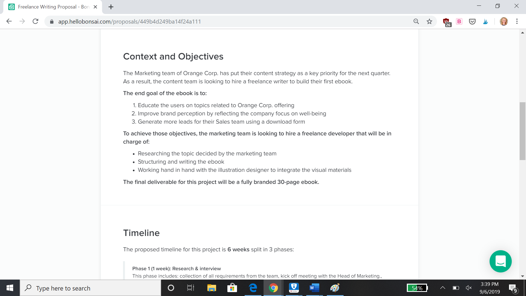This screenshot has width=526, height=296.
Task: Bookmark this page with the star icon
Action: [x=429, y=21]
